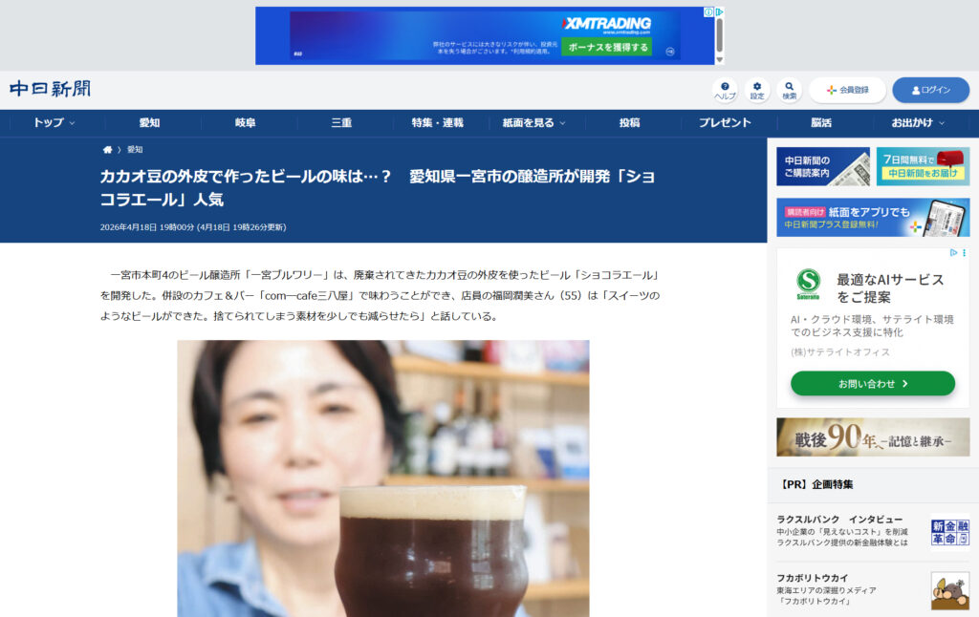Open the ヘルプ help icon

(x=725, y=90)
